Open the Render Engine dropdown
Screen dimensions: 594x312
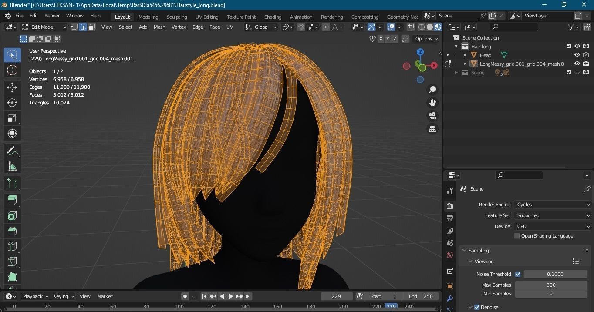coord(552,205)
